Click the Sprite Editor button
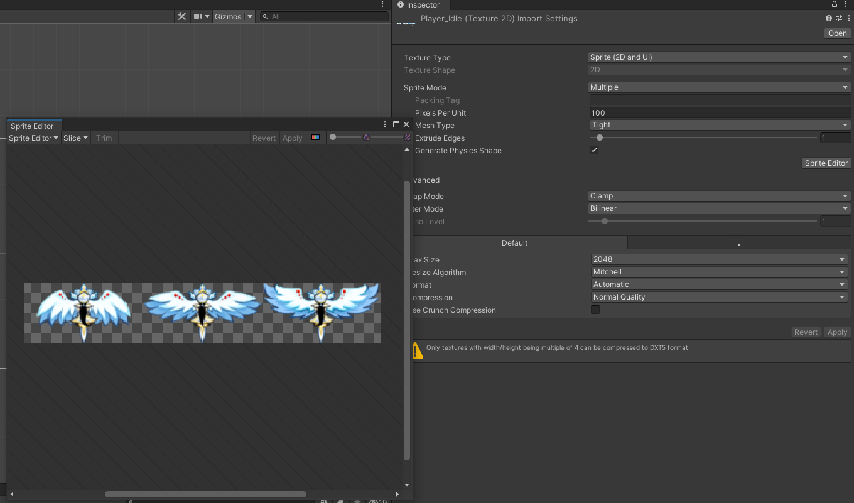854x503 pixels. [x=826, y=163]
